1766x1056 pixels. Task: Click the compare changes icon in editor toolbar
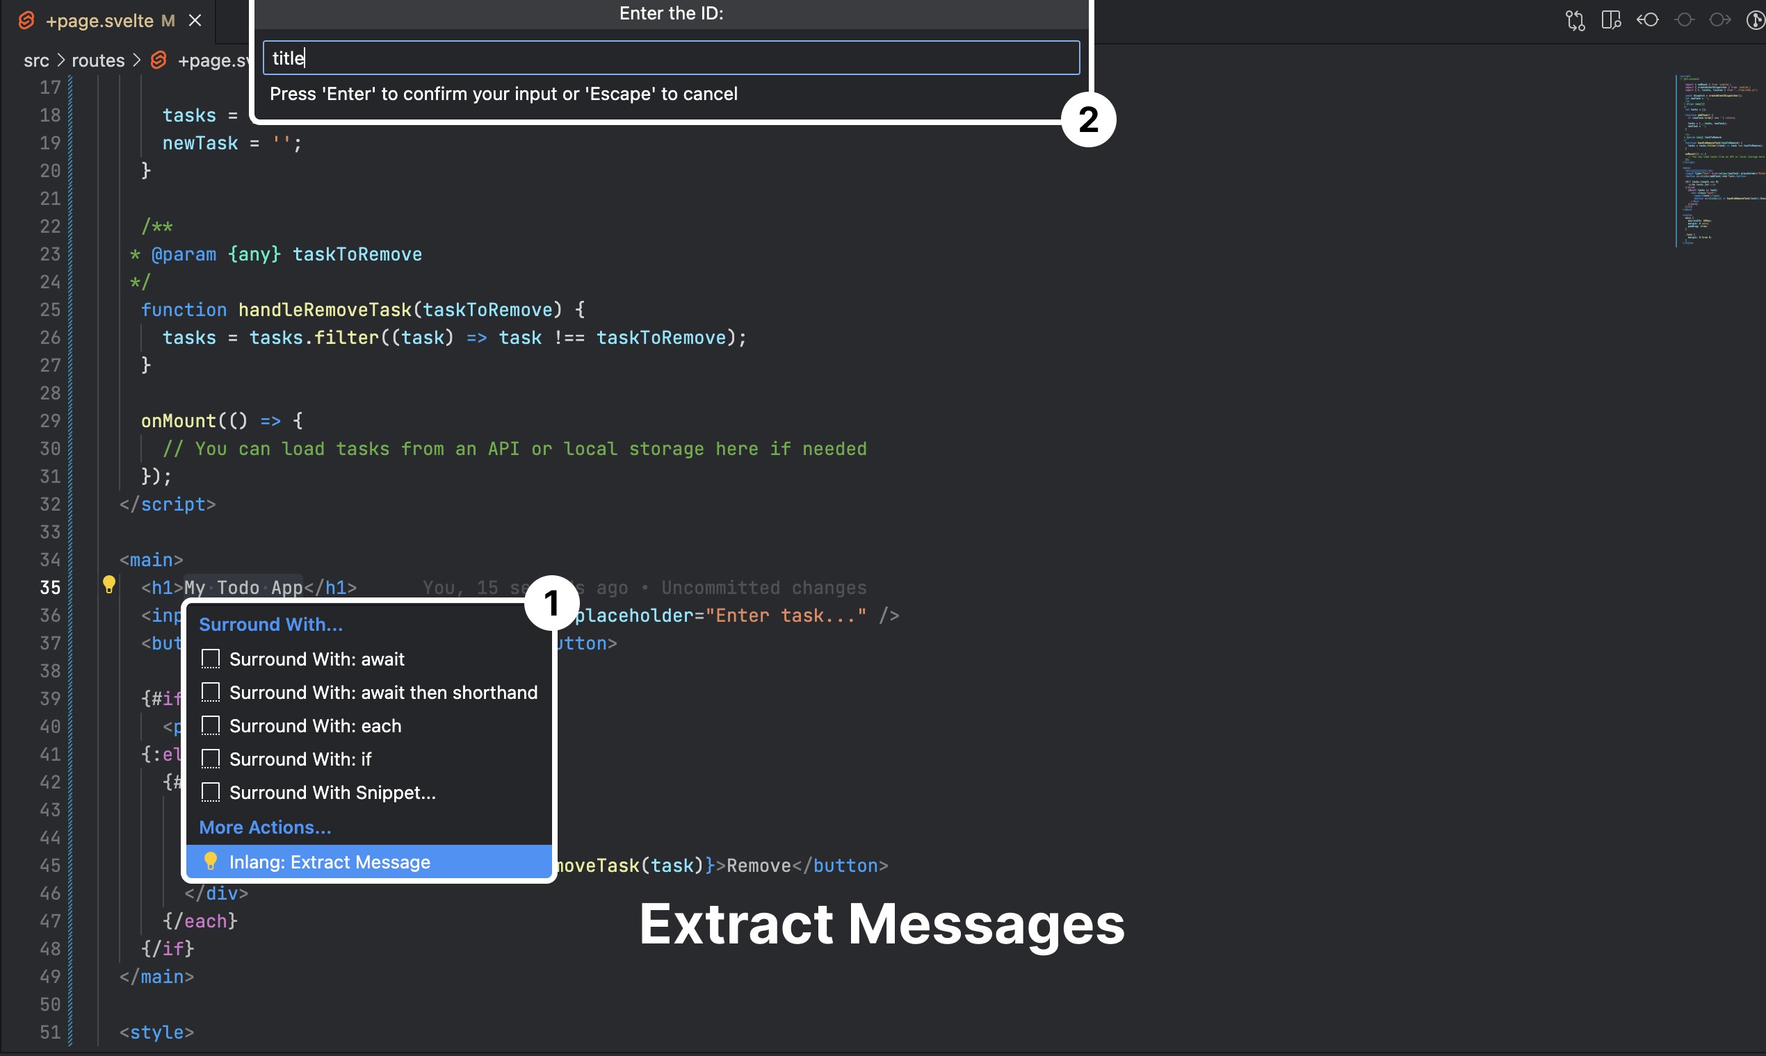1574,20
